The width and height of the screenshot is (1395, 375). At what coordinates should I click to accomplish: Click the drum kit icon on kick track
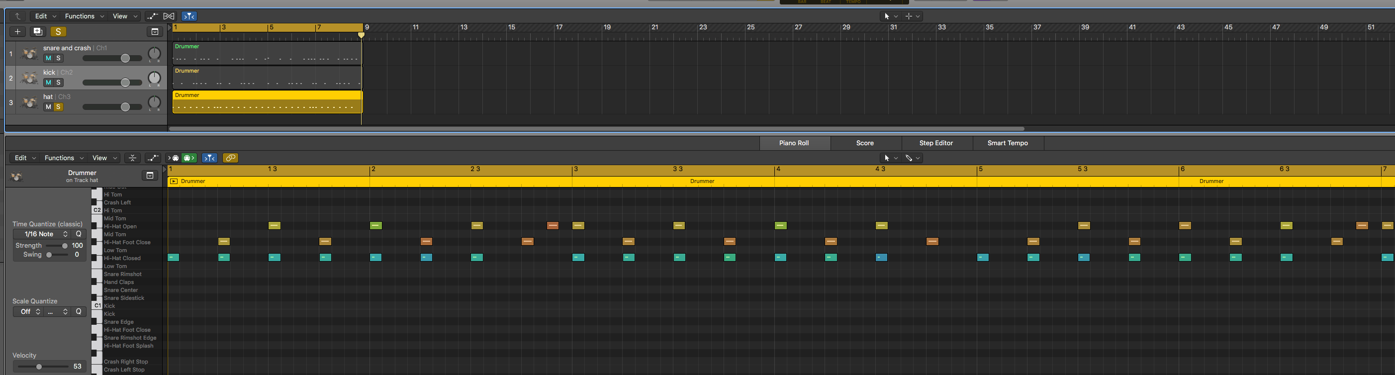point(29,78)
